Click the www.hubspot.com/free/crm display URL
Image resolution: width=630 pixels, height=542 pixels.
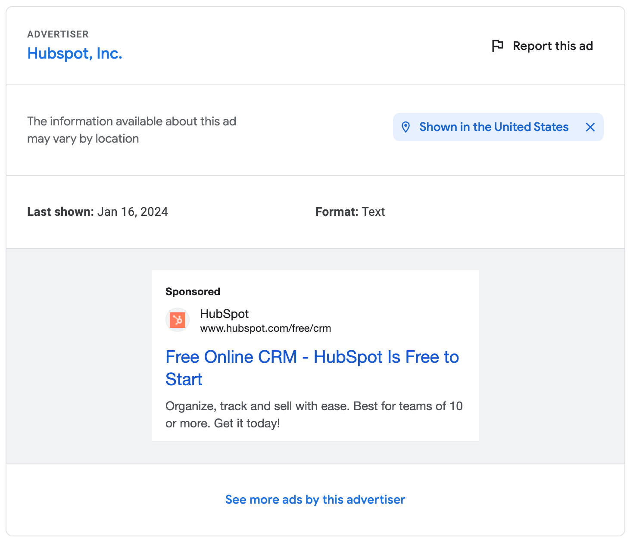[265, 328]
